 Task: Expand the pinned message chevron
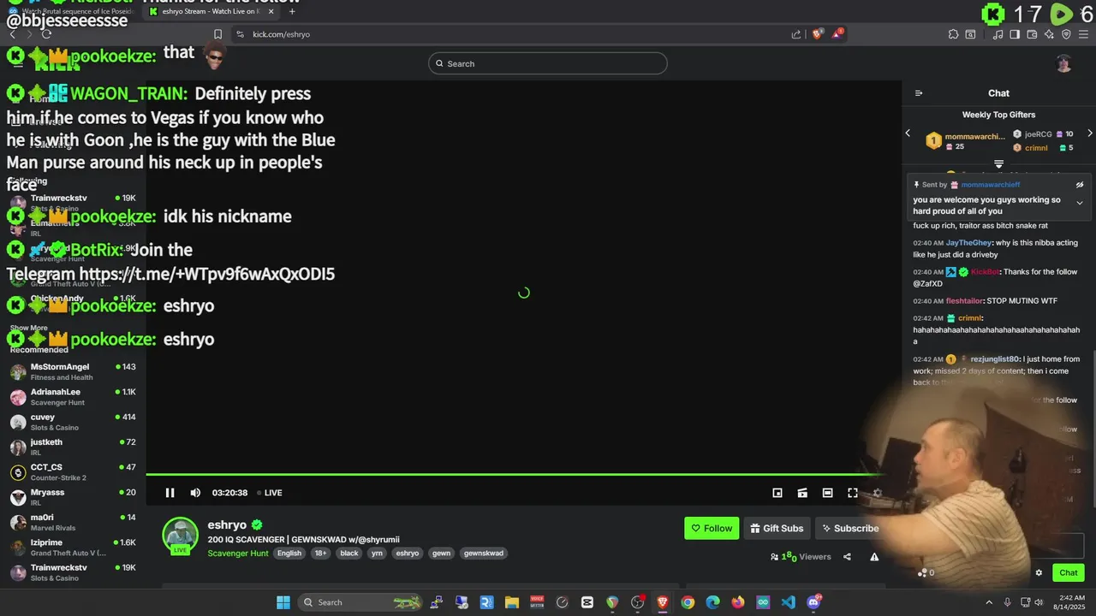(x=1080, y=204)
